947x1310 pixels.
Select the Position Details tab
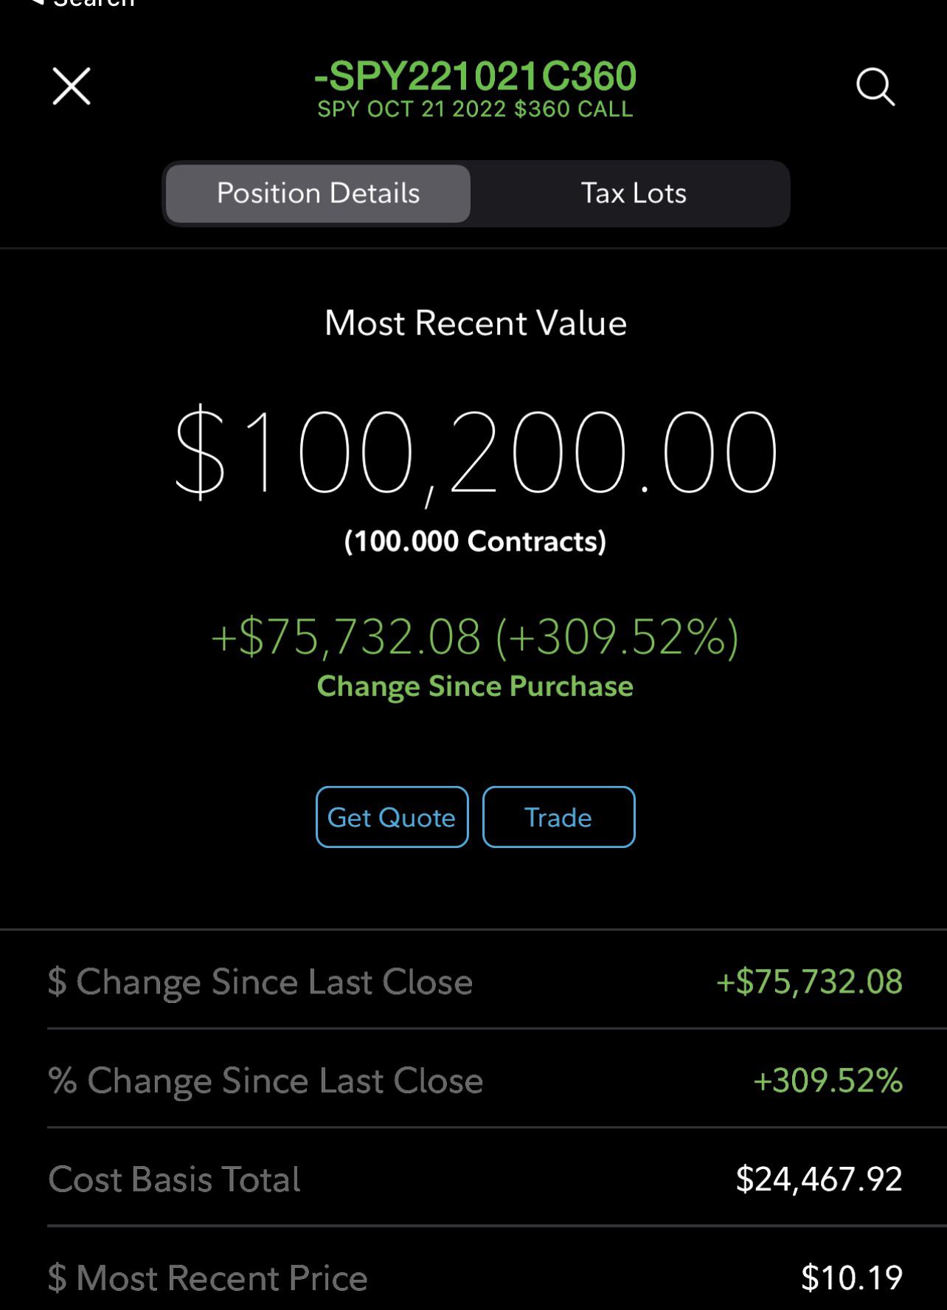pyautogui.click(x=318, y=193)
